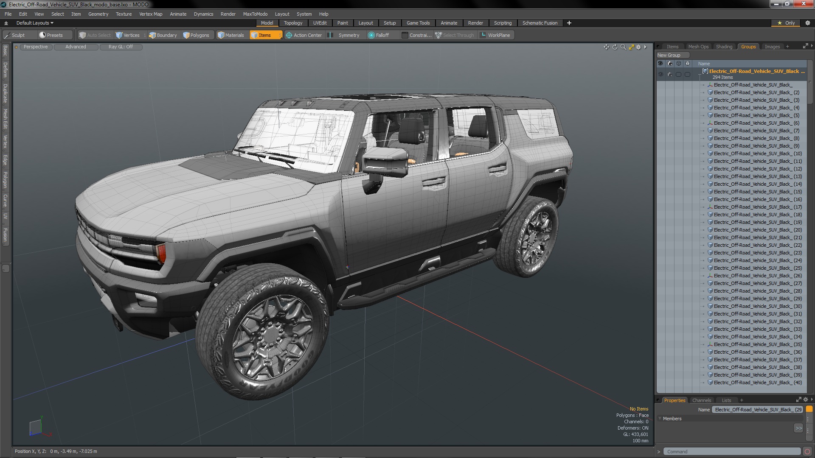Image resolution: width=815 pixels, height=458 pixels.
Task: Open the Texture menu
Action: click(x=124, y=14)
